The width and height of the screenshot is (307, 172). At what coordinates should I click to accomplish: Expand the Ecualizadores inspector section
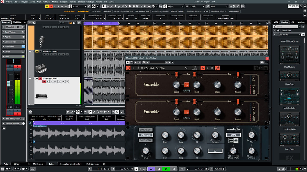[x=13, y=42]
